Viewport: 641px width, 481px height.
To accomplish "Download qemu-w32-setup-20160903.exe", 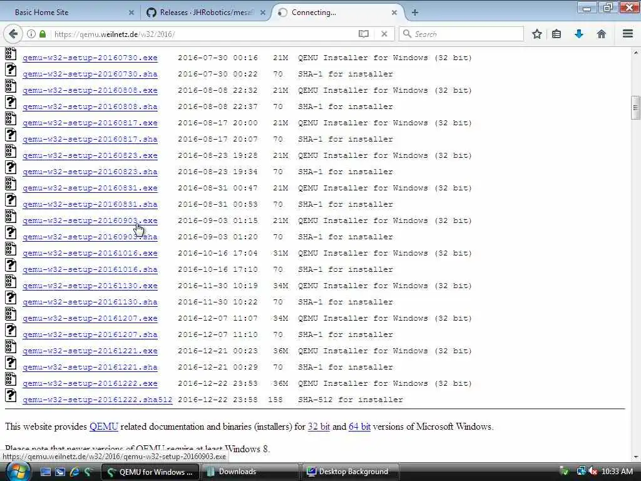I will (90, 220).
